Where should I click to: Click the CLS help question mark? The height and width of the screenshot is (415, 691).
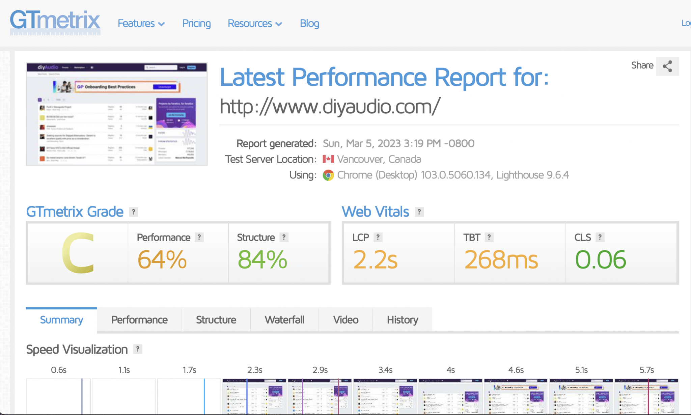[x=600, y=237]
